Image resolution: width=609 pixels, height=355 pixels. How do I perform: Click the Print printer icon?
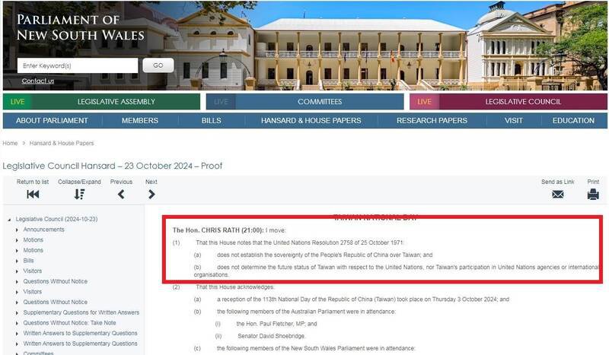(x=593, y=194)
